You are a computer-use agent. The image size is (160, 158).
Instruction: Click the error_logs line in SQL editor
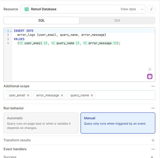pos(62,35)
